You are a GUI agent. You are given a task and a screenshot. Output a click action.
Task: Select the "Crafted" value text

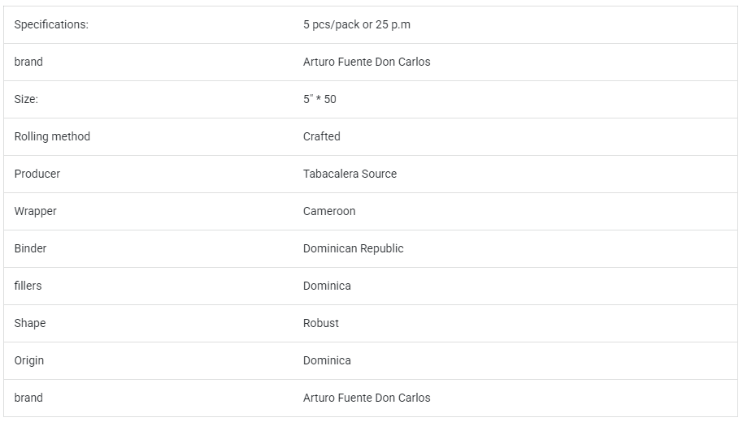pyautogui.click(x=321, y=136)
